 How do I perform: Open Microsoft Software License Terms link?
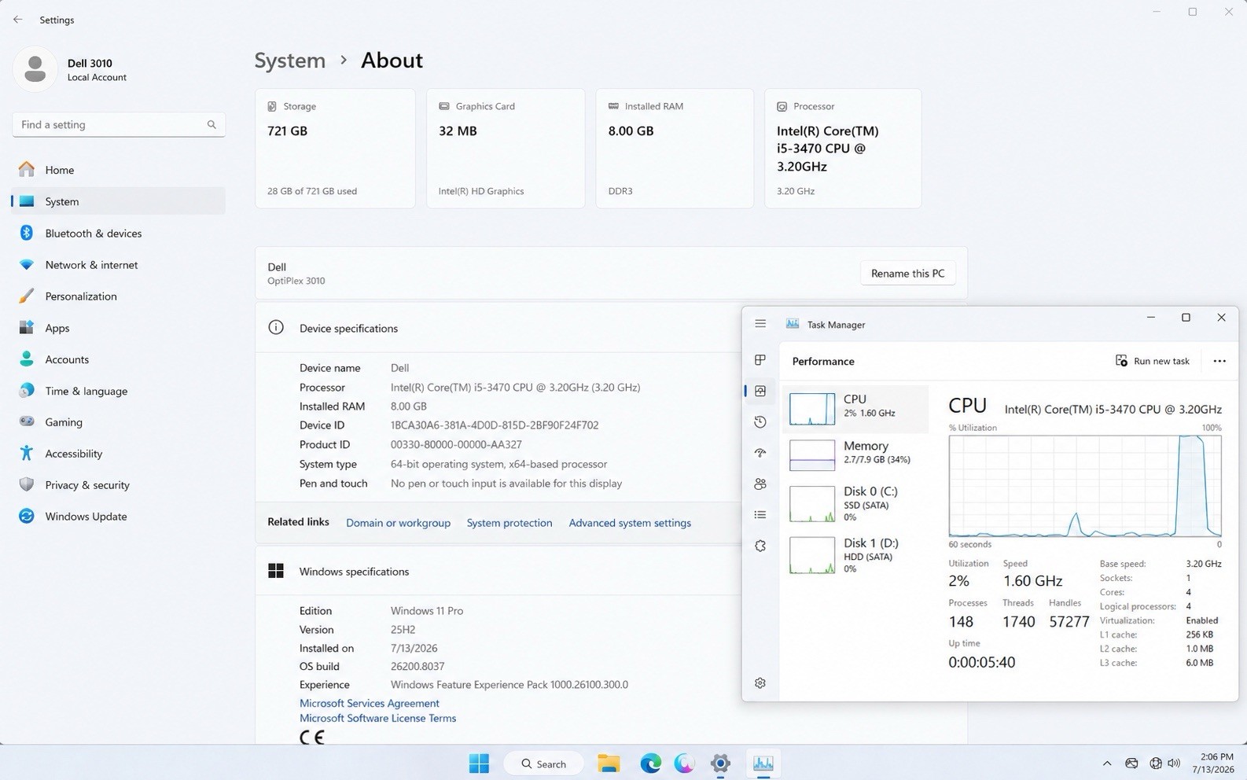point(377,718)
